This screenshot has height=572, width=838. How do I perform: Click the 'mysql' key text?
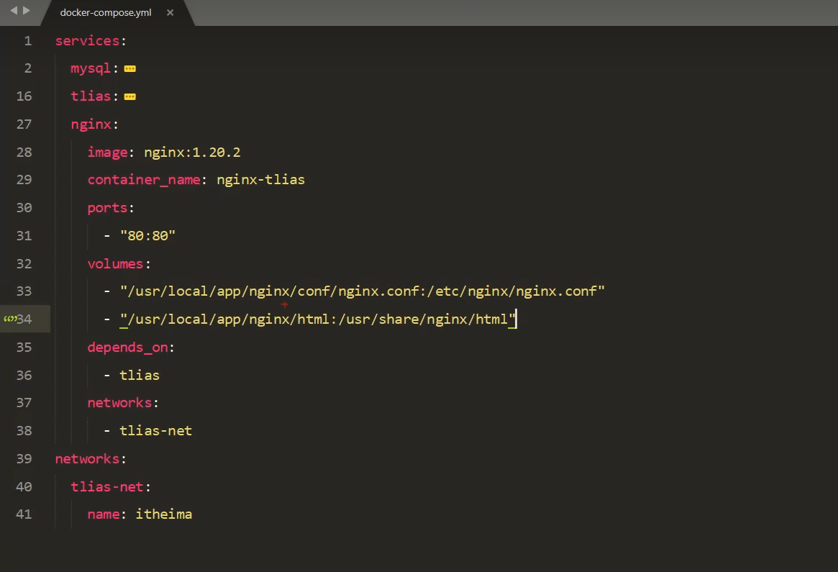click(x=91, y=69)
